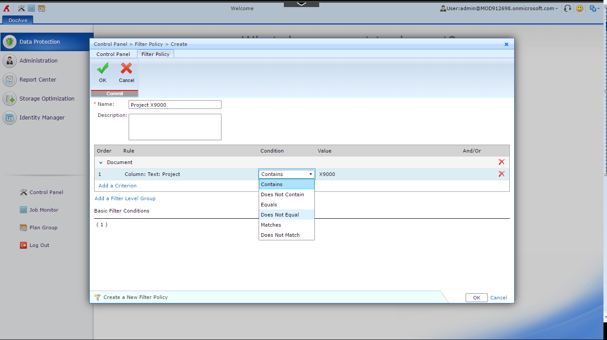Click the headset support icon
Image resolution: width=607 pixels, height=340 pixels.
pos(568,8)
